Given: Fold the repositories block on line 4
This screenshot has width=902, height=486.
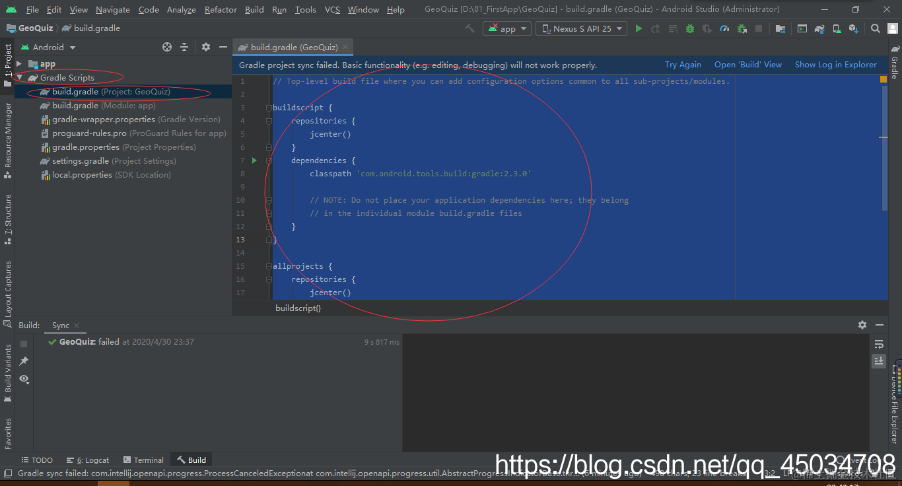Looking at the screenshot, I should 269,121.
